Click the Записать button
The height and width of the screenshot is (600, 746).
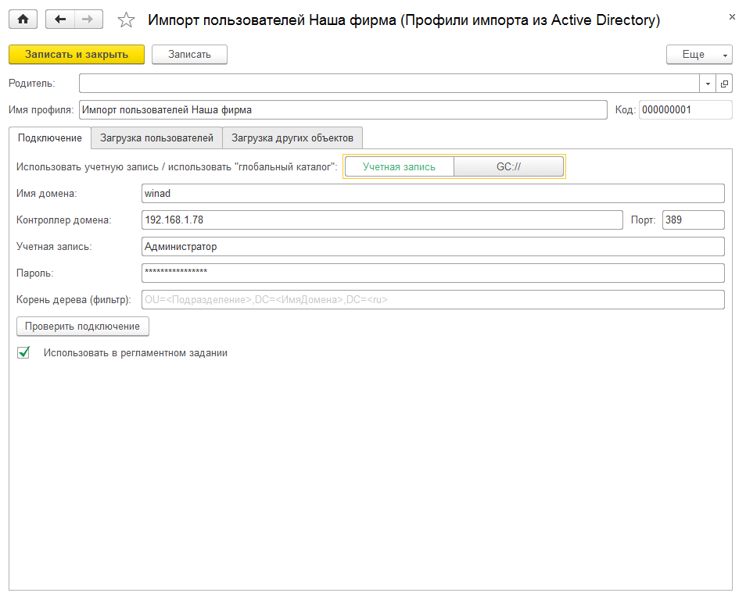188,54
